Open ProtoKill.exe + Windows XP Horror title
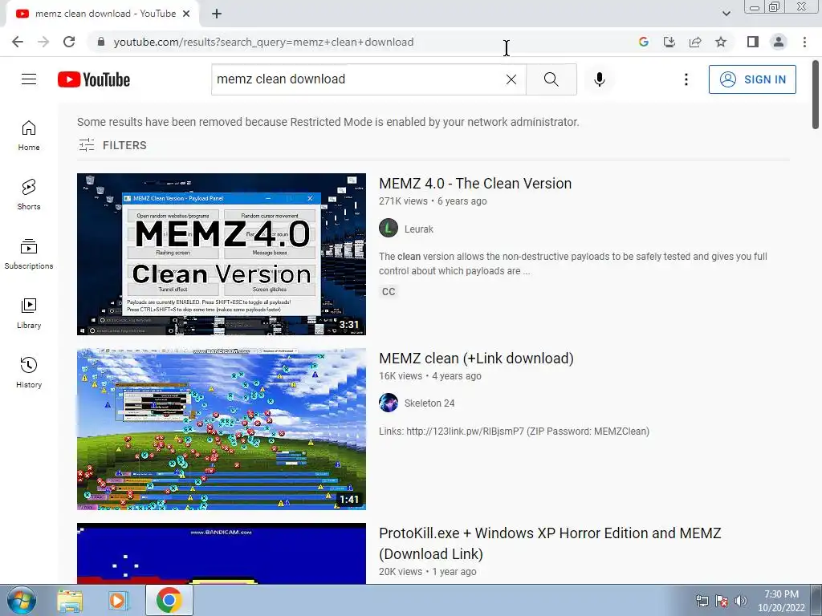 (x=550, y=543)
